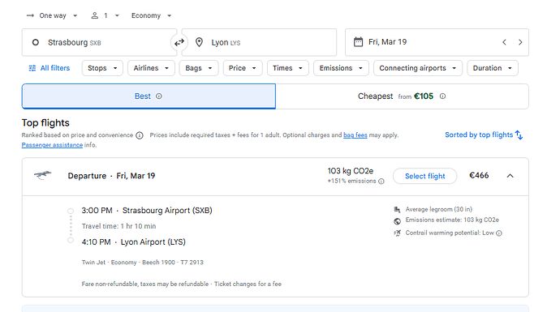Screen dimensions: 560x312
Task: Click the Select flight button
Action: (425, 176)
